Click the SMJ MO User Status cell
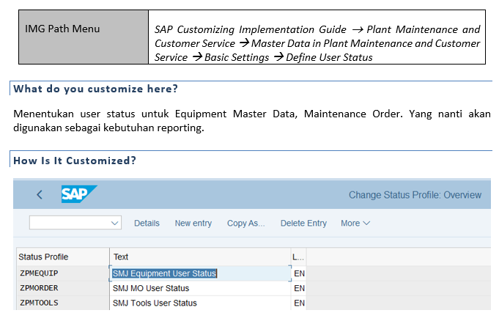 pyautogui.click(x=200, y=288)
